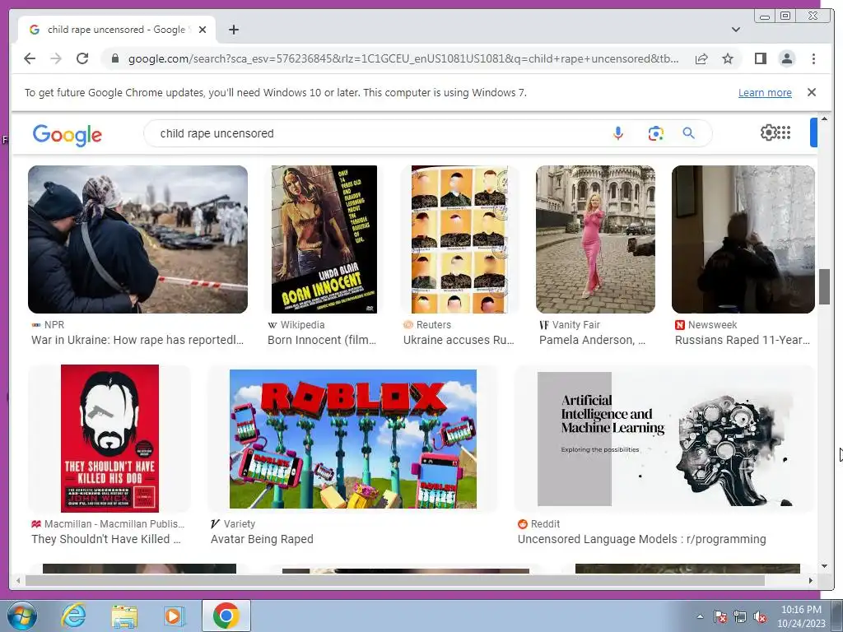This screenshot has height=632, width=843.
Task: Click the taskbar clock showing 10:16 PM
Action: pos(801,616)
